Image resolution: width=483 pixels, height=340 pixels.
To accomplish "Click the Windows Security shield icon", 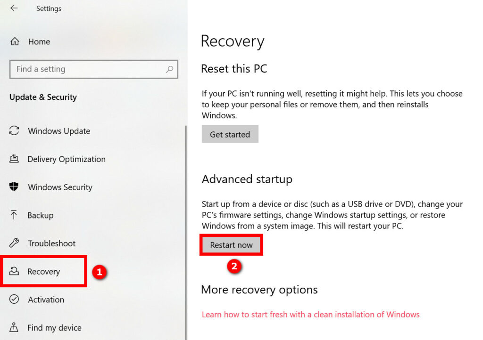I will coord(14,186).
